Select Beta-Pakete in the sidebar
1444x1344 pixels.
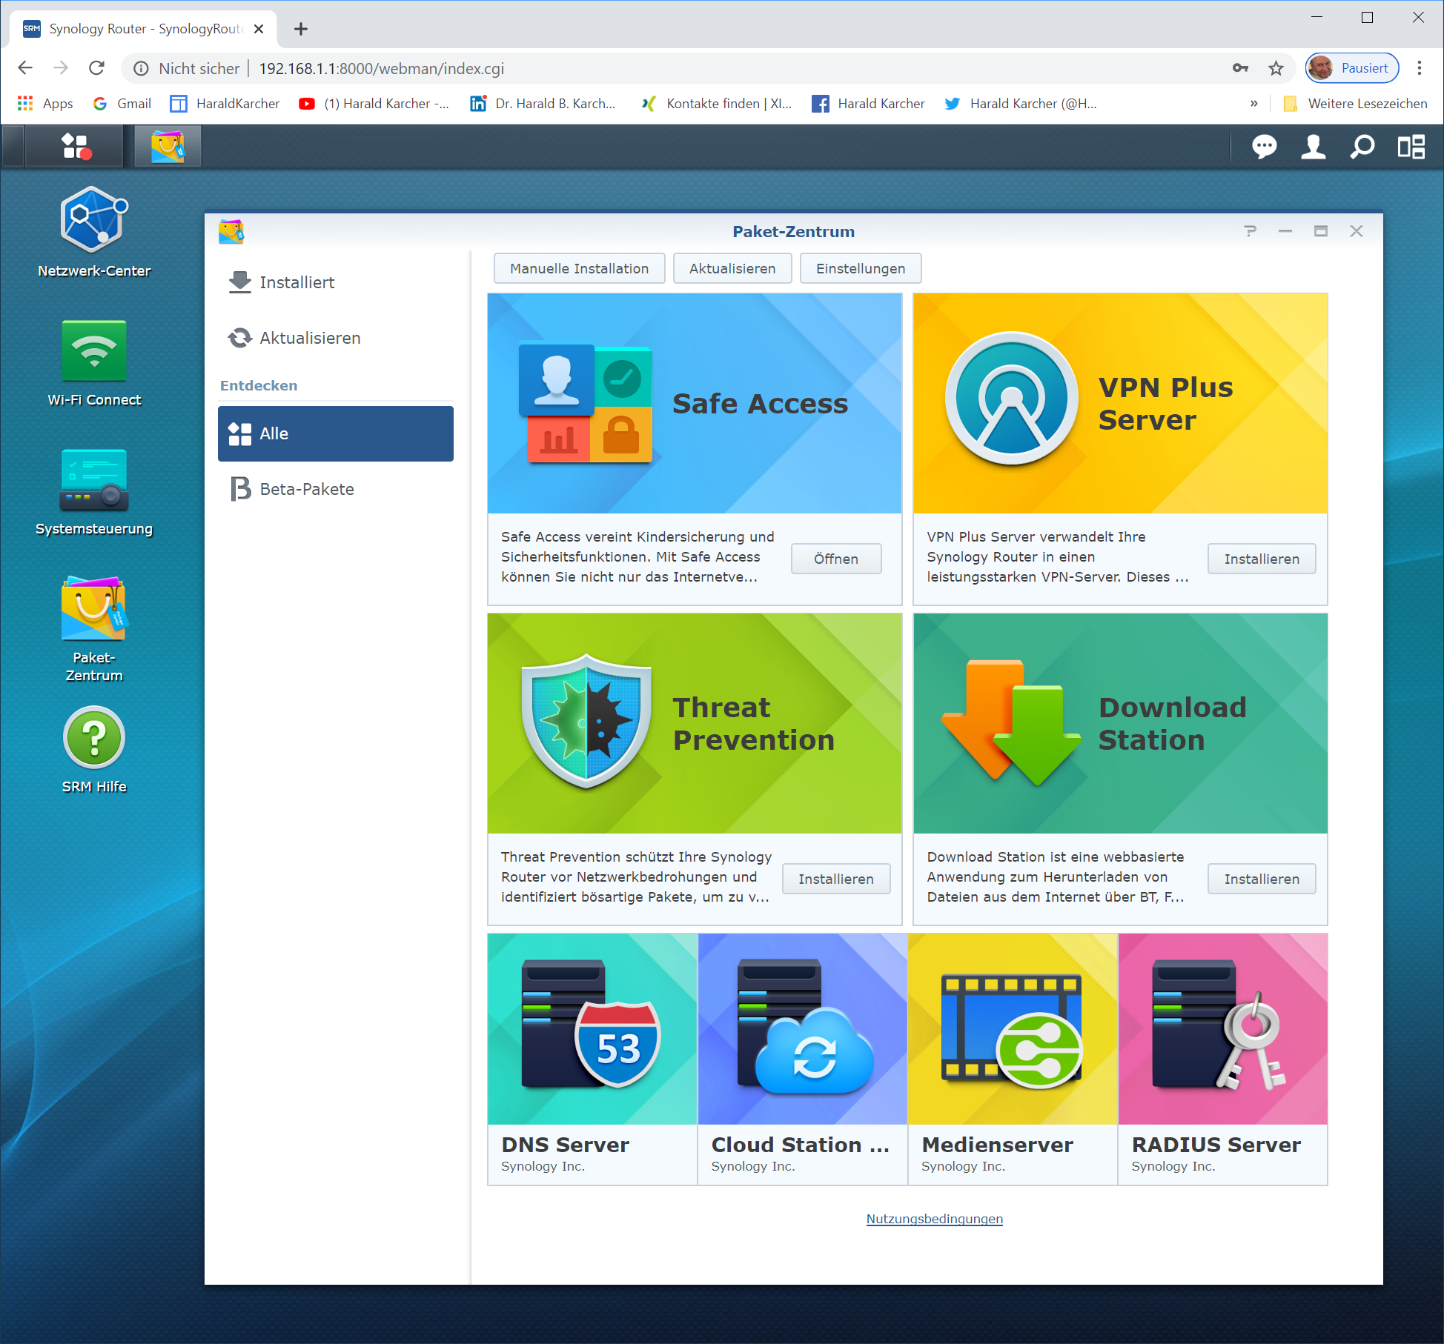306,489
